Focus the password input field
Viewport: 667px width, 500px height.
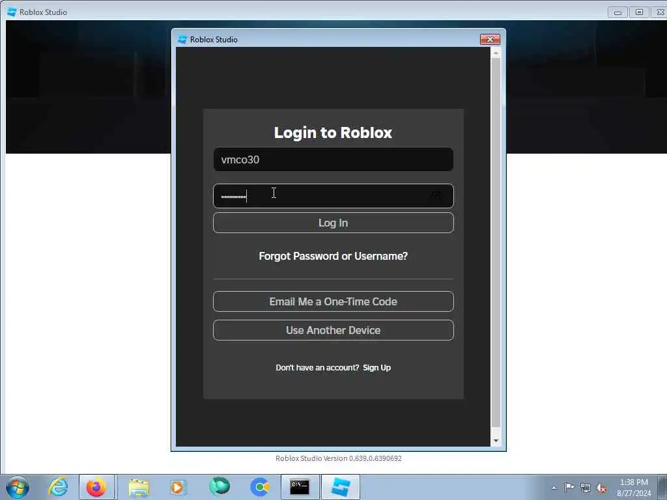pos(333,195)
